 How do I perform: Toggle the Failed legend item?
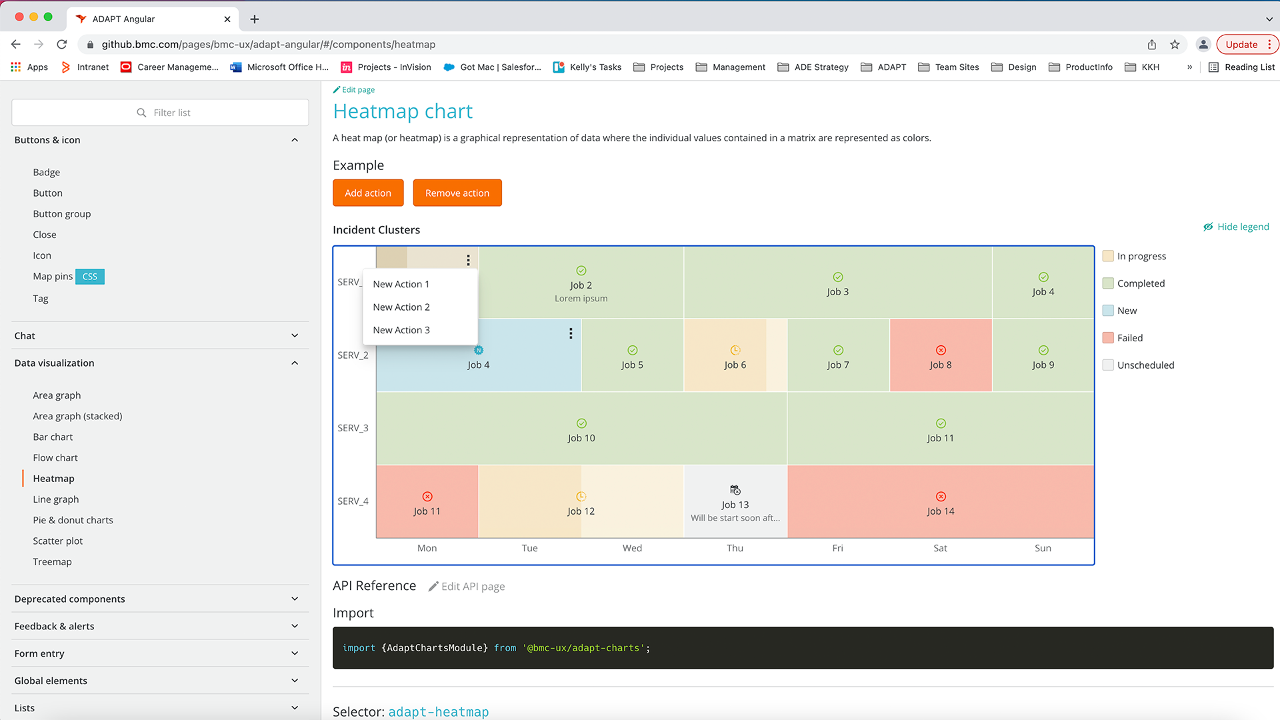tap(1129, 338)
